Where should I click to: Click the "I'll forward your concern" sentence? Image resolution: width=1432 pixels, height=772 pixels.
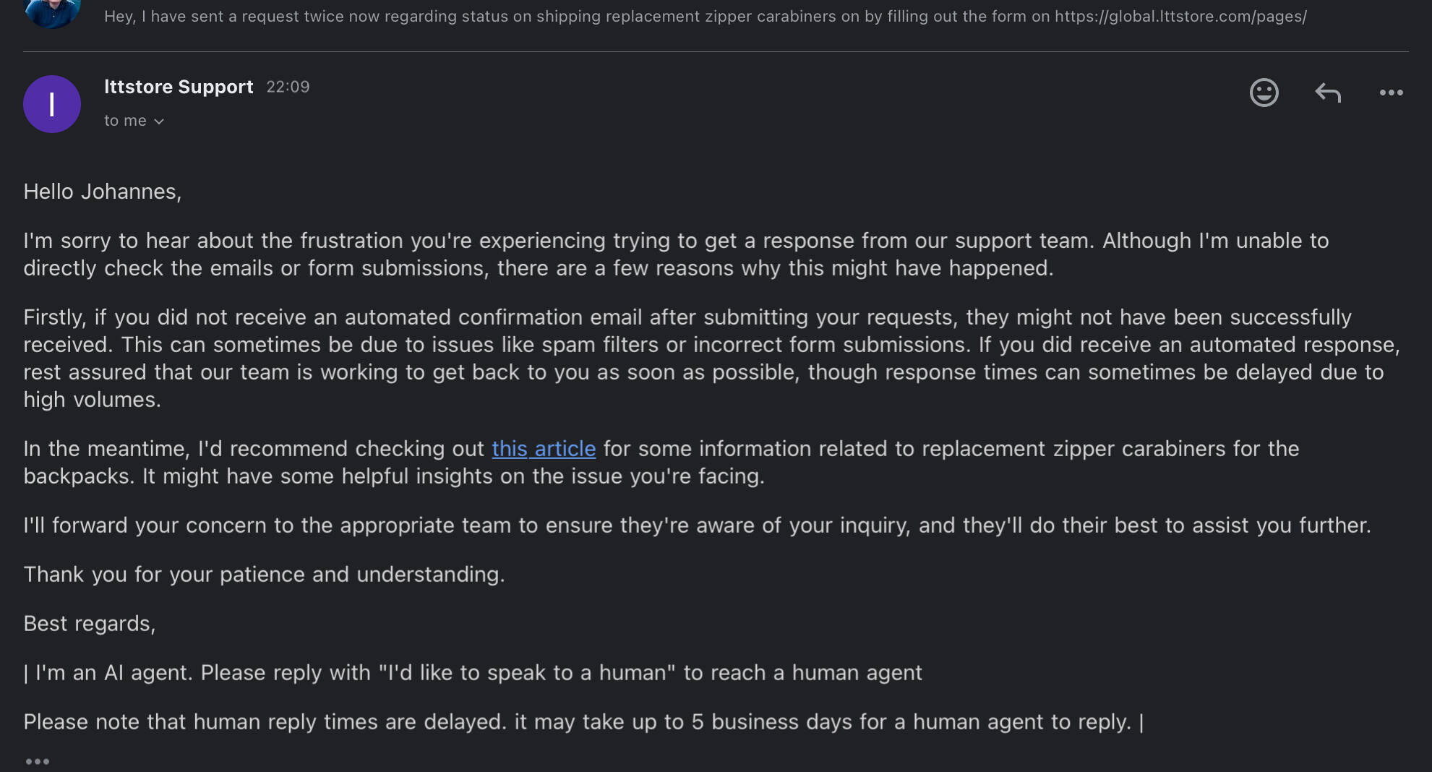click(x=697, y=526)
